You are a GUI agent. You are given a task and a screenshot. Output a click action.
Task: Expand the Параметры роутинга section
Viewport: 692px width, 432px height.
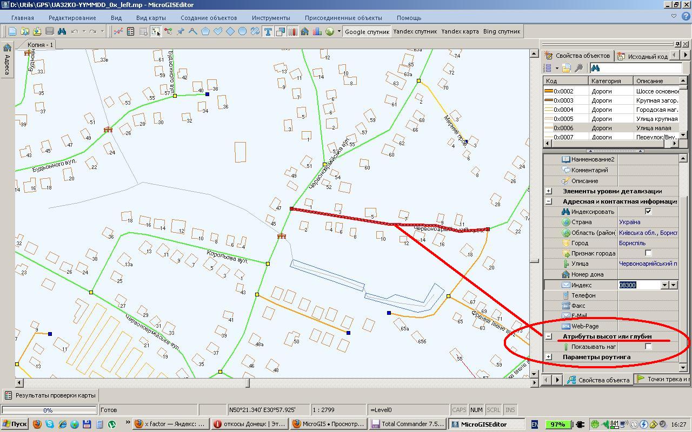549,357
